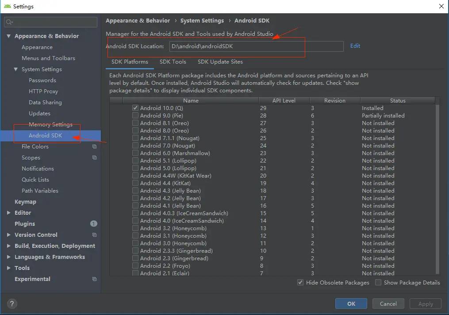Open File Colors settings
This screenshot has width=449, height=315.
click(35, 147)
